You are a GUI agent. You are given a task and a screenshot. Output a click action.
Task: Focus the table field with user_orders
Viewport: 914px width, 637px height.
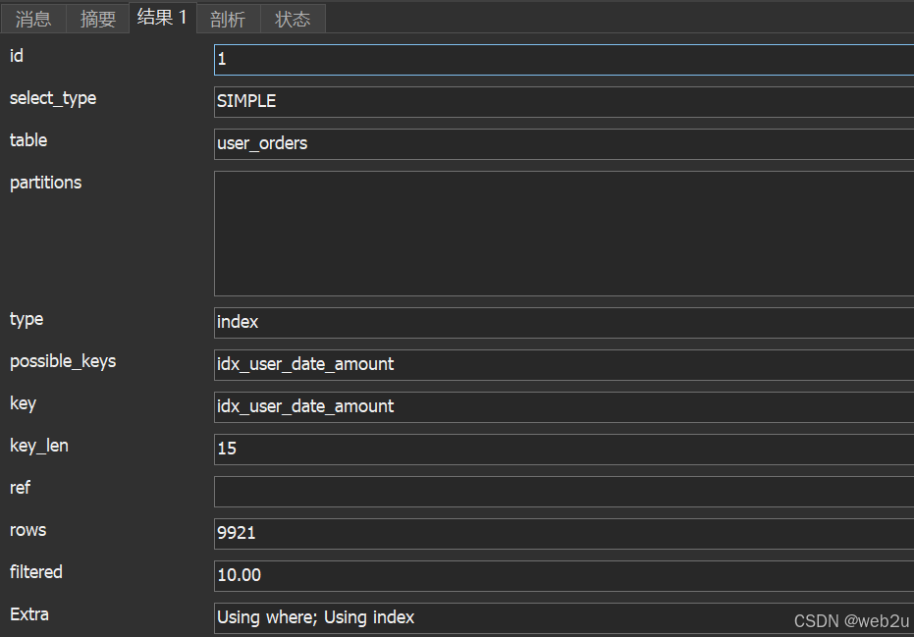click(x=563, y=143)
